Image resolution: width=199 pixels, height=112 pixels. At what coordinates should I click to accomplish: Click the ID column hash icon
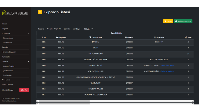point(42,37)
